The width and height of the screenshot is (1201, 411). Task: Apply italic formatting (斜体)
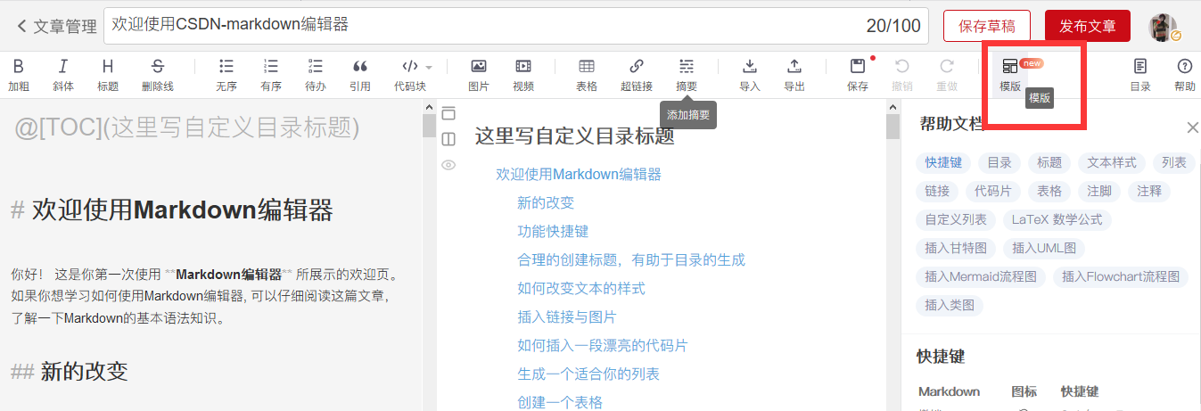point(63,75)
